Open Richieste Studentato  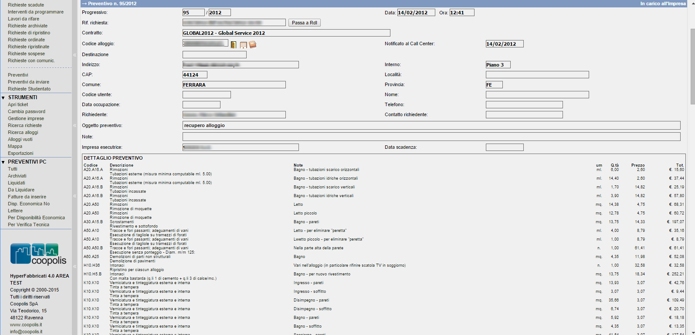pos(29,89)
